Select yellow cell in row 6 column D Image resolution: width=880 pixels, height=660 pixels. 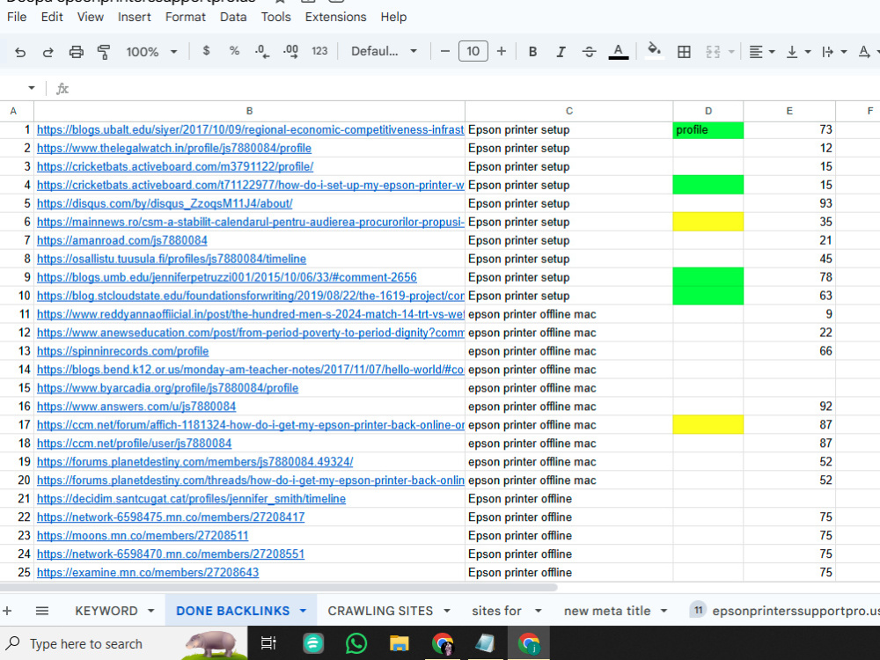(708, 222)
